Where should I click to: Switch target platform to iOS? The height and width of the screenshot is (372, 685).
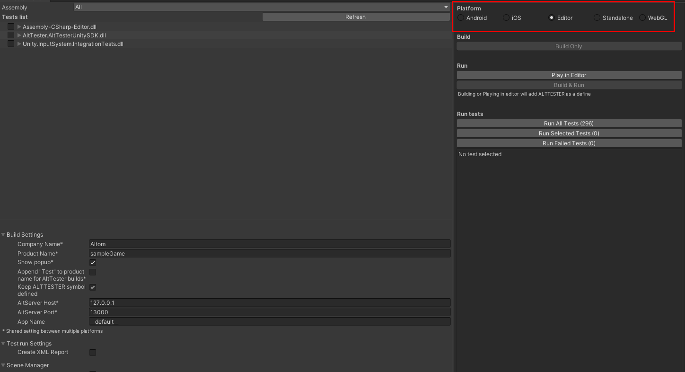506,18
